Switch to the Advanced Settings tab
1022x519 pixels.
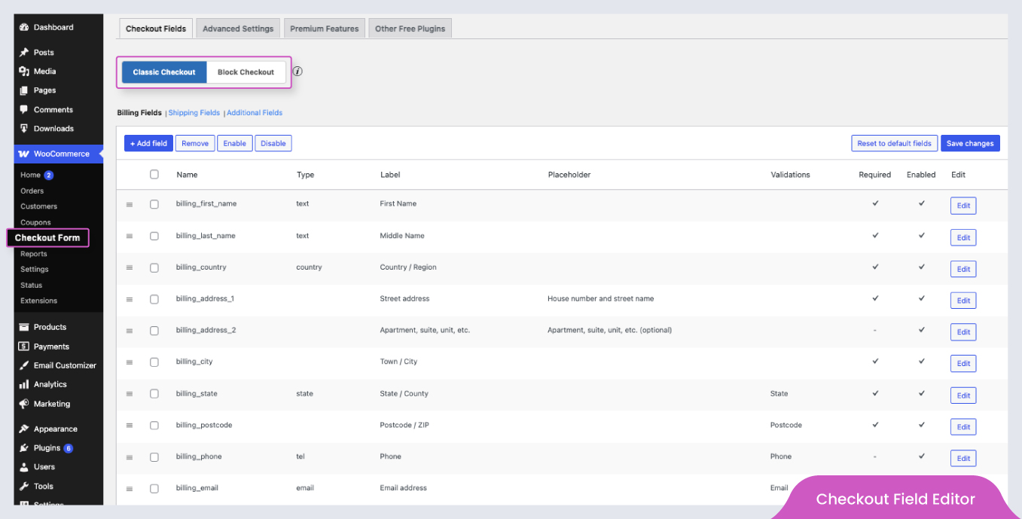(237, 28)
